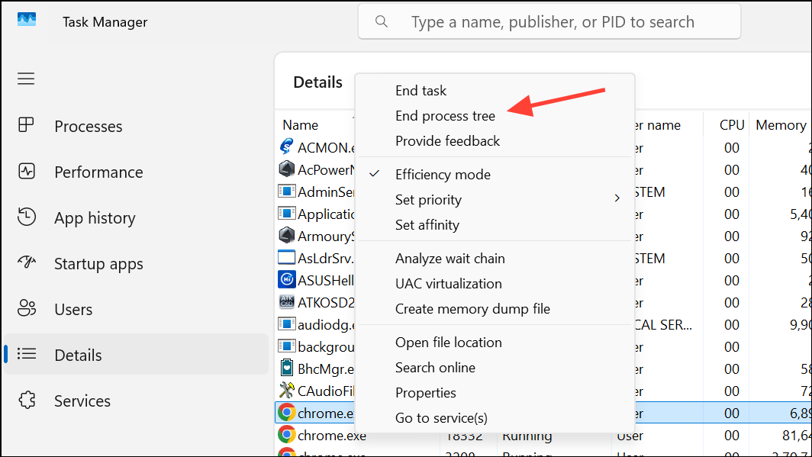Click the process search input field

(549, 21)
